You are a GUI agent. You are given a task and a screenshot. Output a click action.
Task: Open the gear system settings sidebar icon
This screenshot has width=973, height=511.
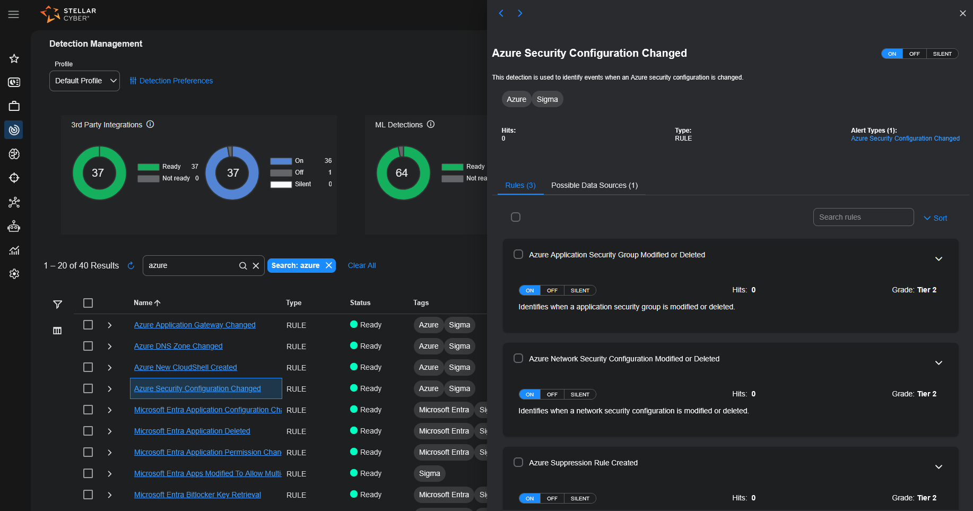pos(14,274)
